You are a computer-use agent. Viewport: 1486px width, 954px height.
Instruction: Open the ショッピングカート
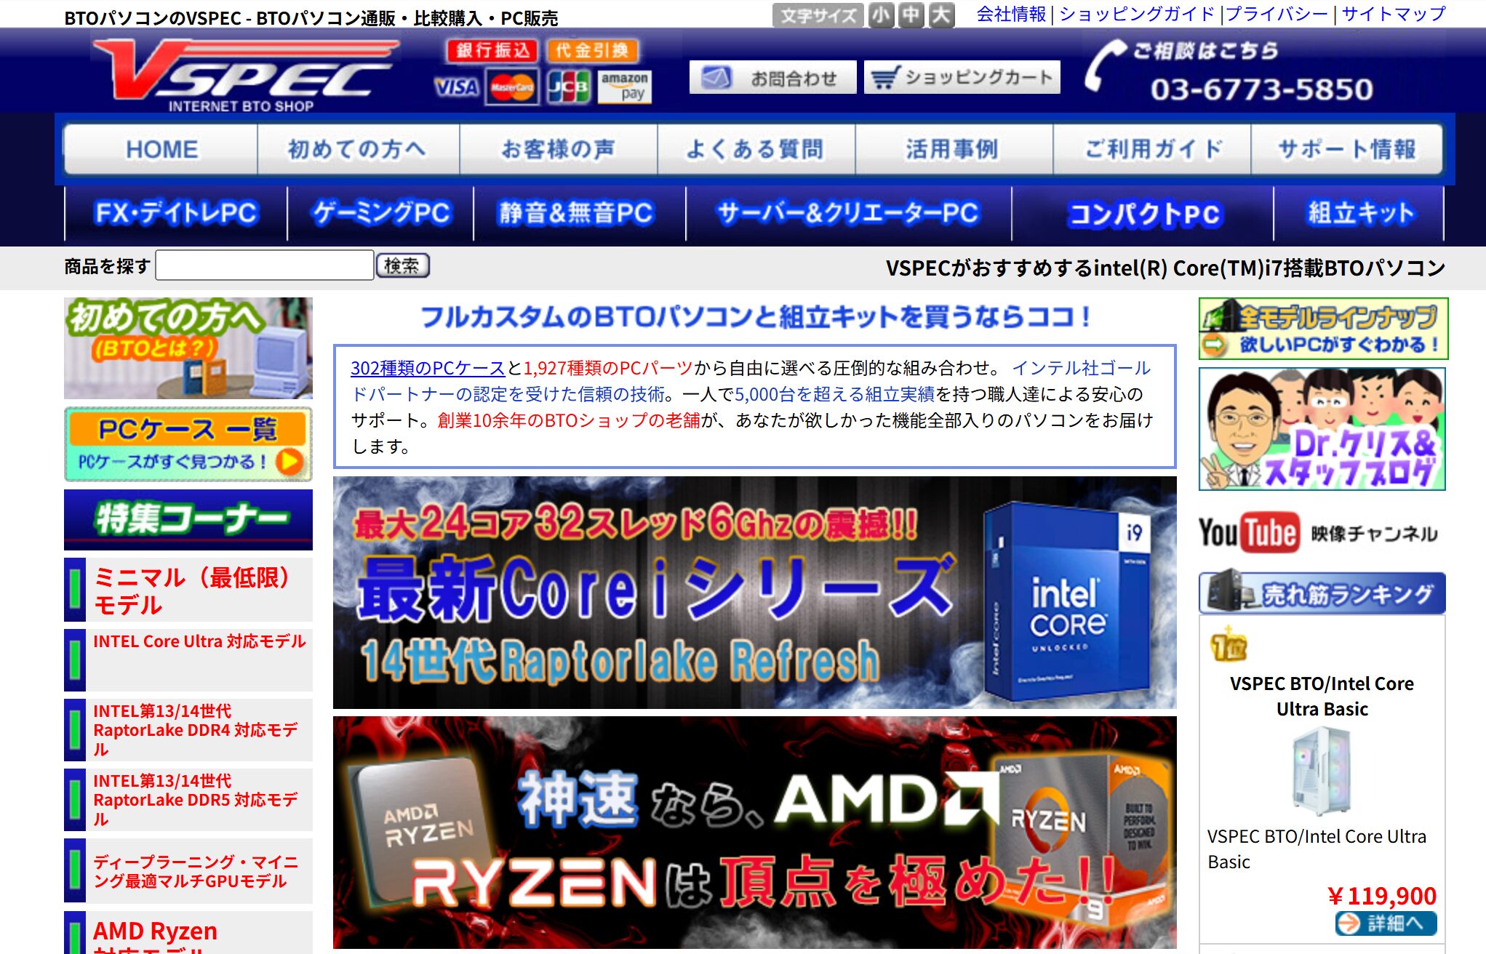coord(962,78)
